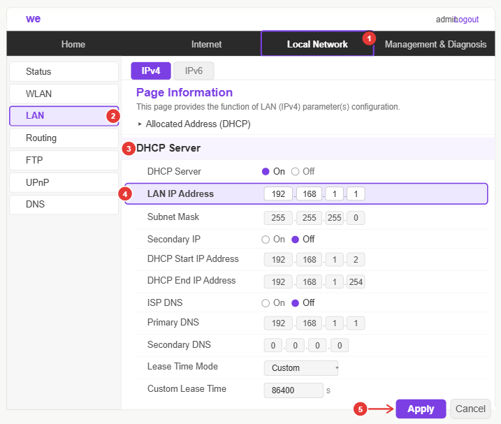Select LAN in the sidebar

(x=64, y=116)
